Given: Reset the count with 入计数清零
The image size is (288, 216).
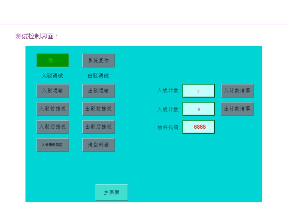Looking at the screenshot, I should [237, 91].
